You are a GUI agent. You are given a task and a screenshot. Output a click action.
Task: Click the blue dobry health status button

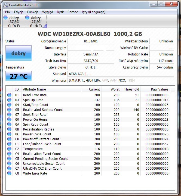(19, 53)
